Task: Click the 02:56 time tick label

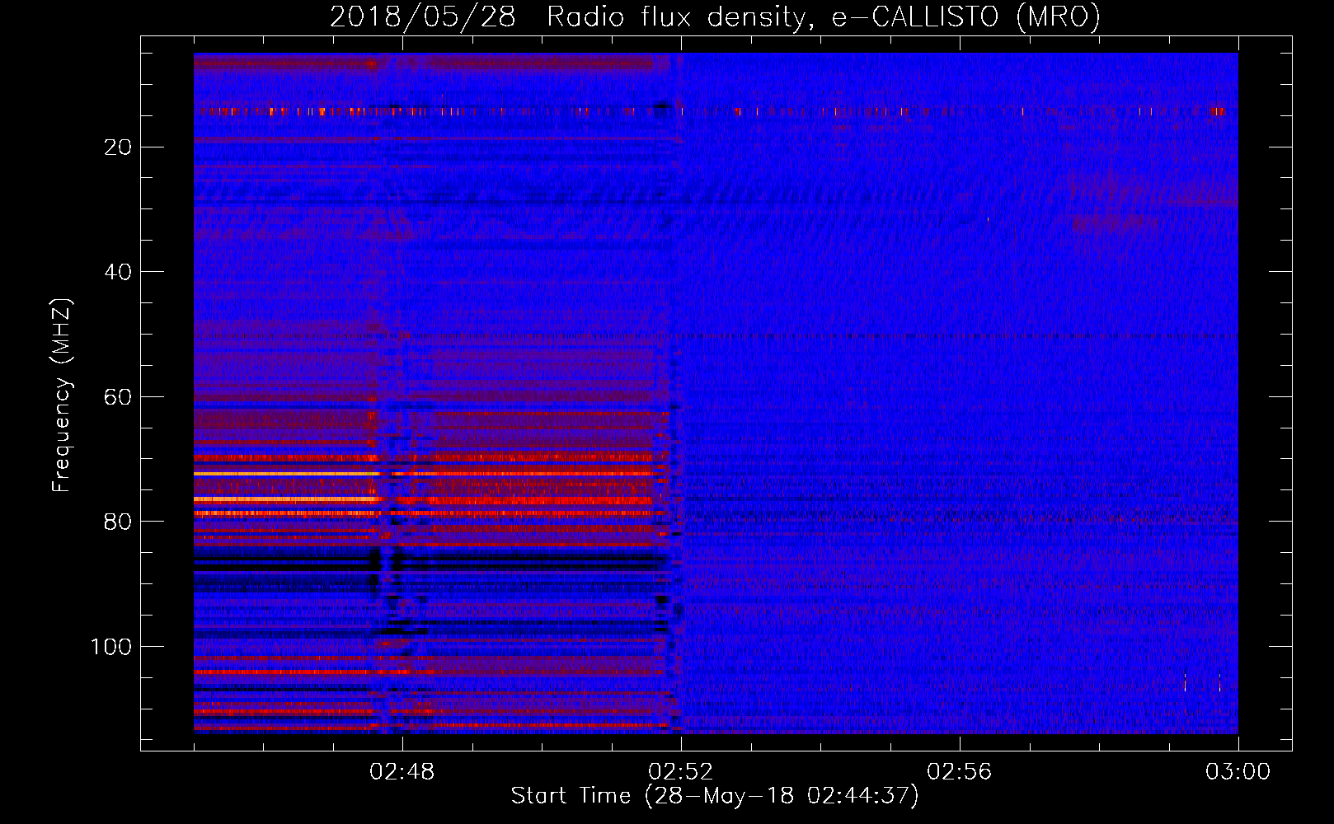Action: tap(960, 772)
